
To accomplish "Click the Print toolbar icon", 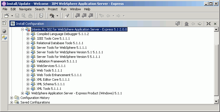I will (x=30, y=16).
